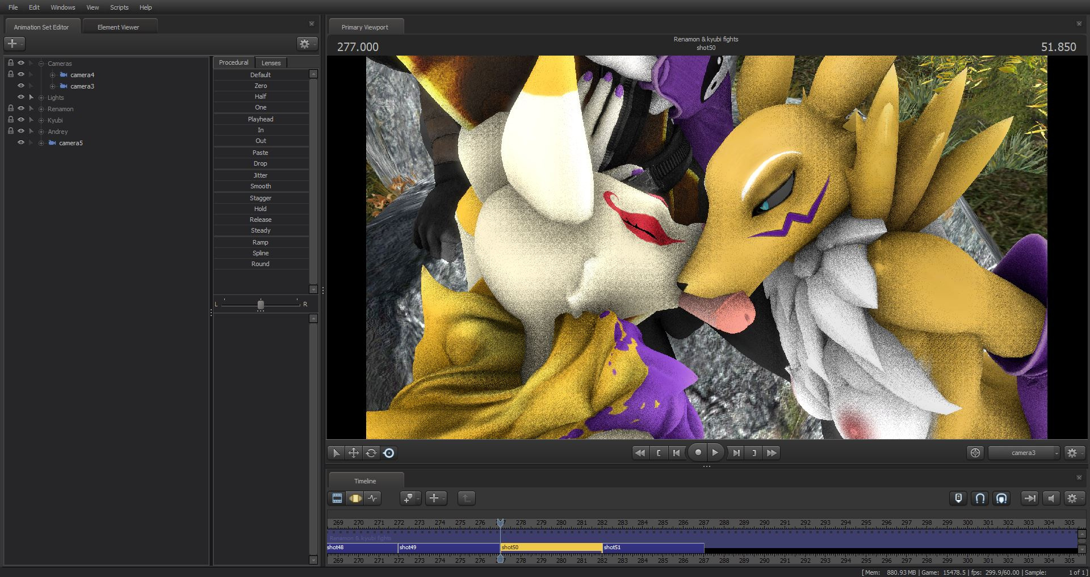Image resolution: width=1090 pixels, height=577 pixels.
Task: Open the camera3 viewport camera dropdown
Action: pyautogui.click(x=1024, y=453)
